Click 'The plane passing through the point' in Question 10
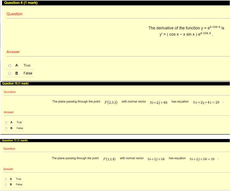Image resolution: width=231 pixels, height=191 pixels. pos(76,102)
